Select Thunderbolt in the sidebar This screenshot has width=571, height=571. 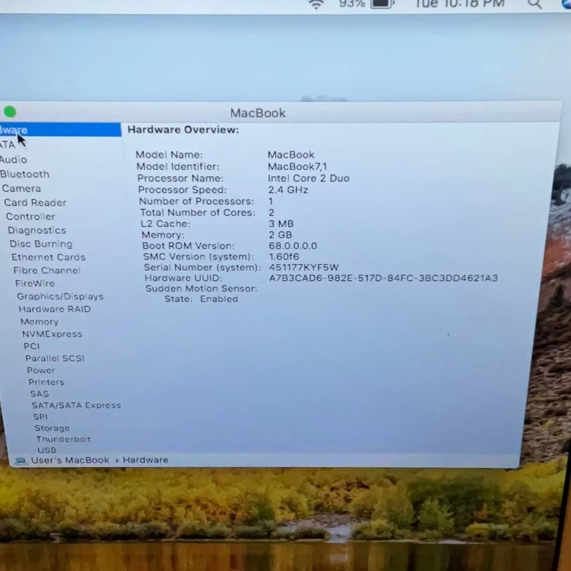(63, 439)
